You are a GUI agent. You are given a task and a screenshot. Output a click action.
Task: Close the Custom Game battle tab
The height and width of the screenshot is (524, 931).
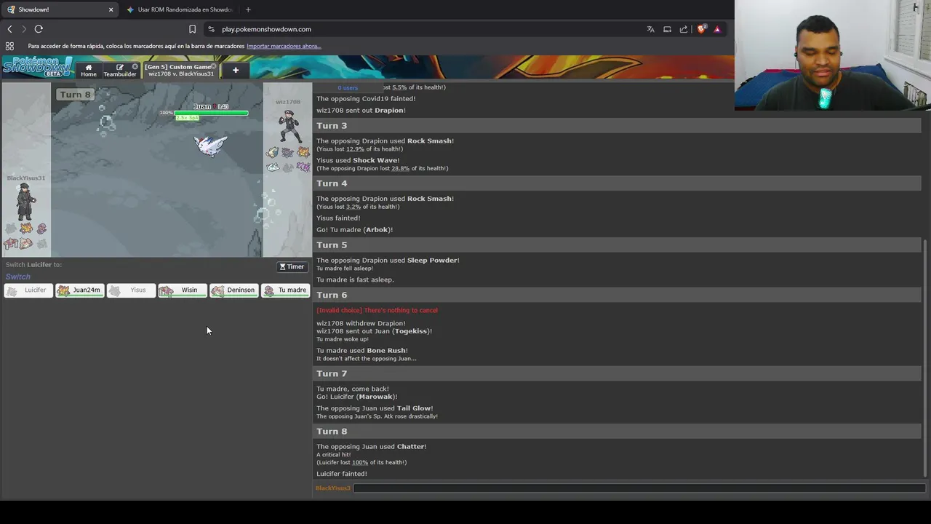pyautogui.click(x=214, y=66)
